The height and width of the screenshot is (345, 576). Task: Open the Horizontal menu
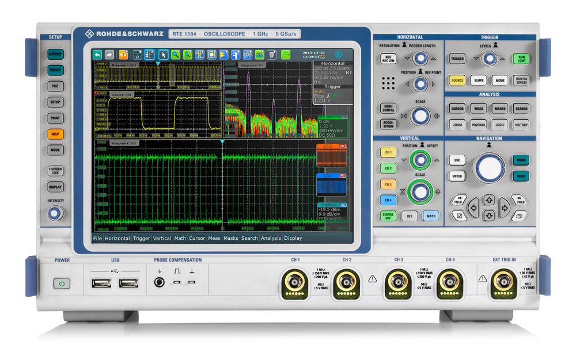117,238
